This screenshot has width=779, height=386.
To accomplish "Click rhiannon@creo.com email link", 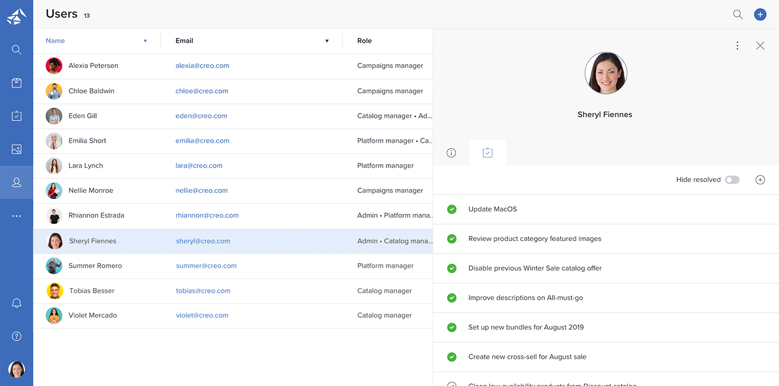I will (x=207, y=216).
